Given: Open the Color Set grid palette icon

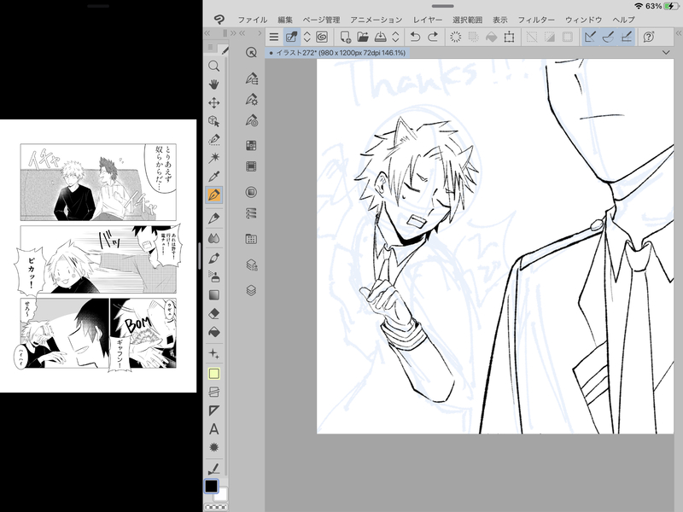Looking at the screenshot, I should [251, 145].
